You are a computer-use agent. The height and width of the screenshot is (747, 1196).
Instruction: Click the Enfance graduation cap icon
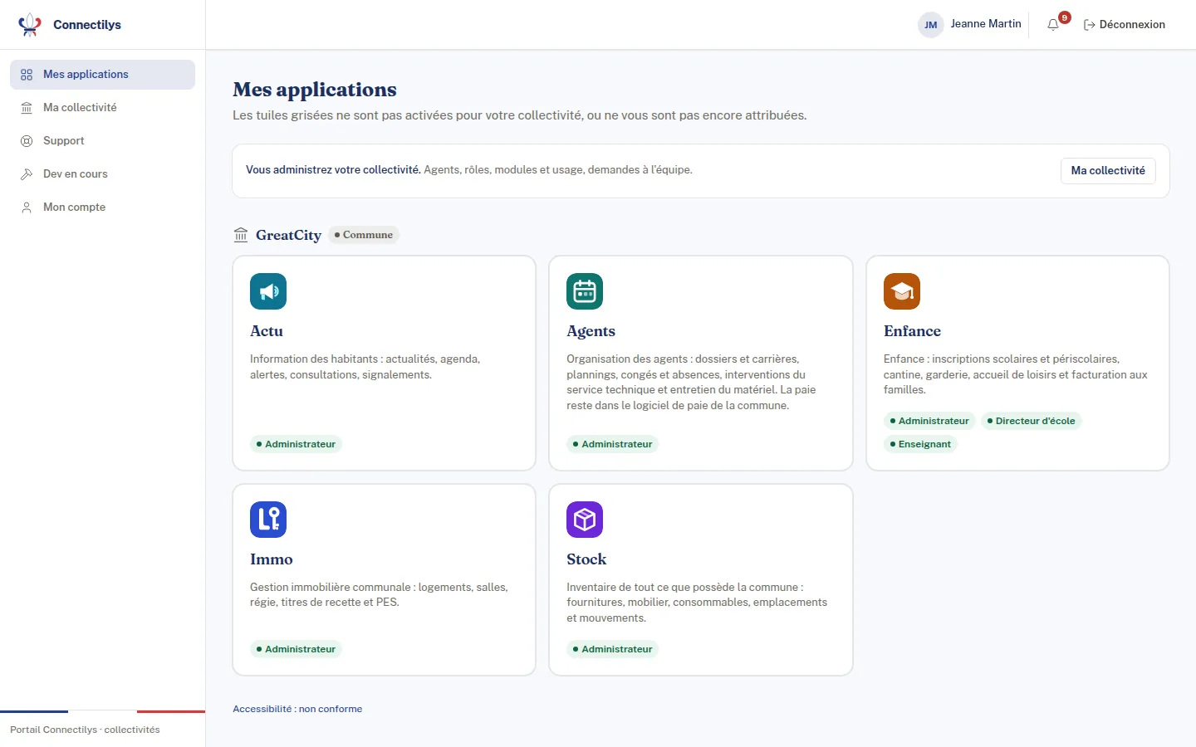902,291
